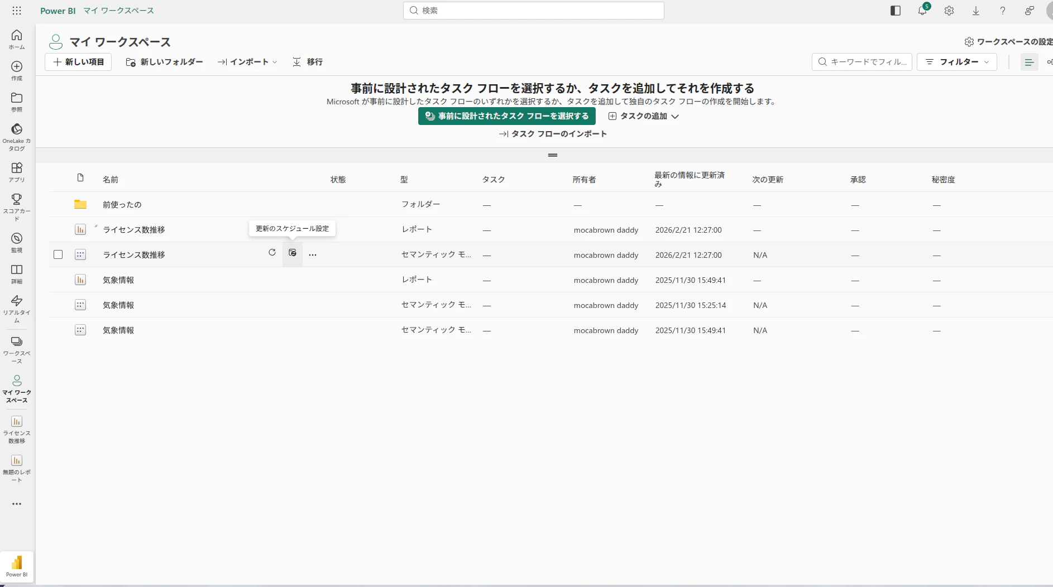This screenshot has width=1053, height=587.
Task: Open the フィルター dropdown
Action: coord(957,62)
